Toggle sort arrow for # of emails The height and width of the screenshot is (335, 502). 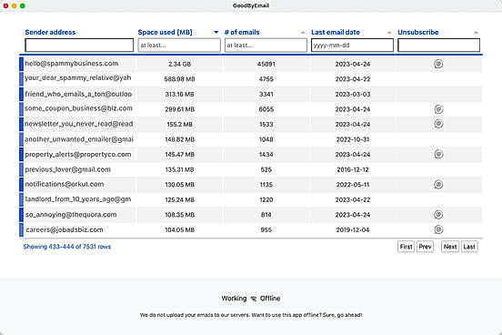coord(303,33)
